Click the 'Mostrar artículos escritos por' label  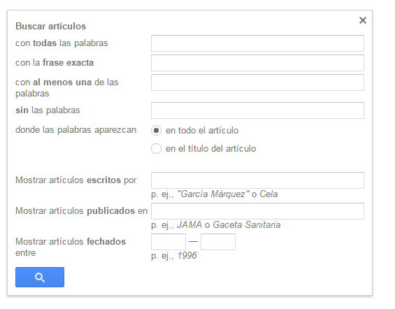click(76, 180)
